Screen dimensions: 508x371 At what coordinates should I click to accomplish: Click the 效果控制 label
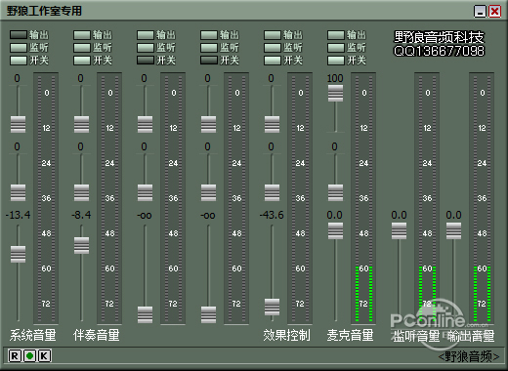286,336
